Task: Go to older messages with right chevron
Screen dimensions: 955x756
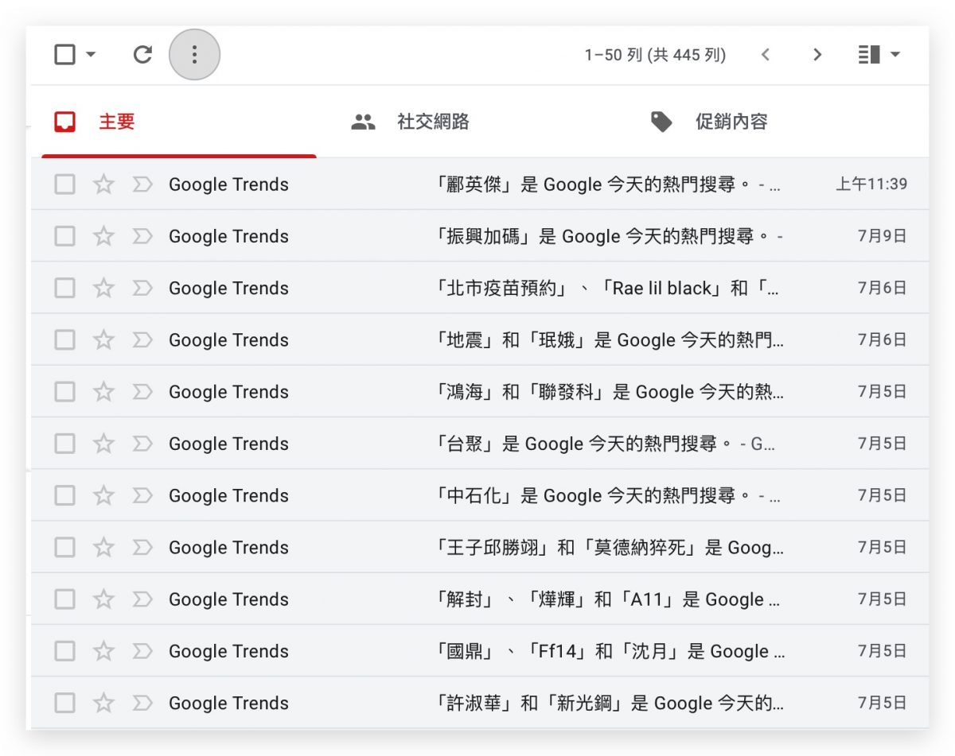Action: coord(817,54)
